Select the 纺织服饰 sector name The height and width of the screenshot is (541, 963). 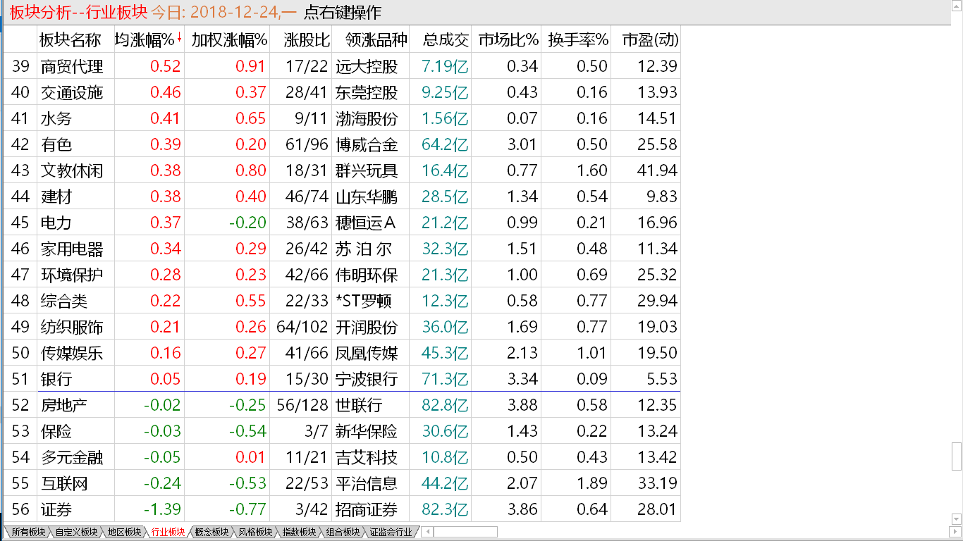coord(72,327)
